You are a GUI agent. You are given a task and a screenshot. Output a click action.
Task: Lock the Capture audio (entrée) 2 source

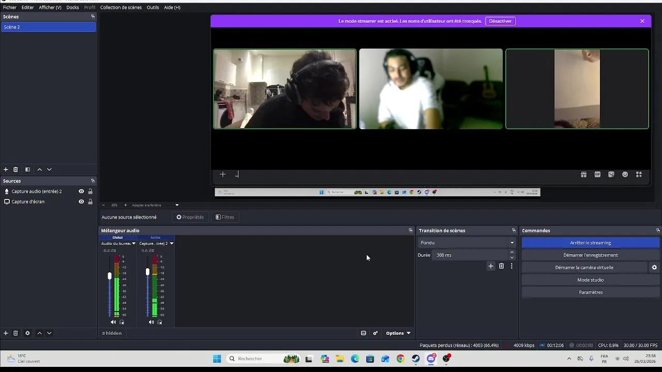click(x=90, y=191)
